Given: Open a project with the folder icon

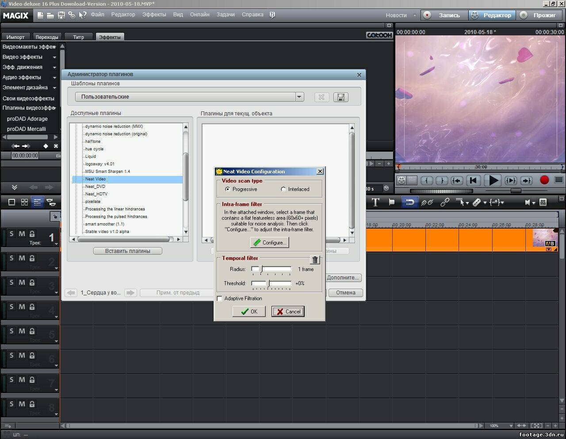Looking at the screenshot, I should pyautogui.click(x=50, y=15).
